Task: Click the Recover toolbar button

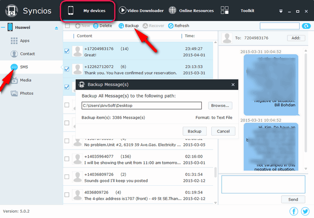Action: click(x=153, y=26)
